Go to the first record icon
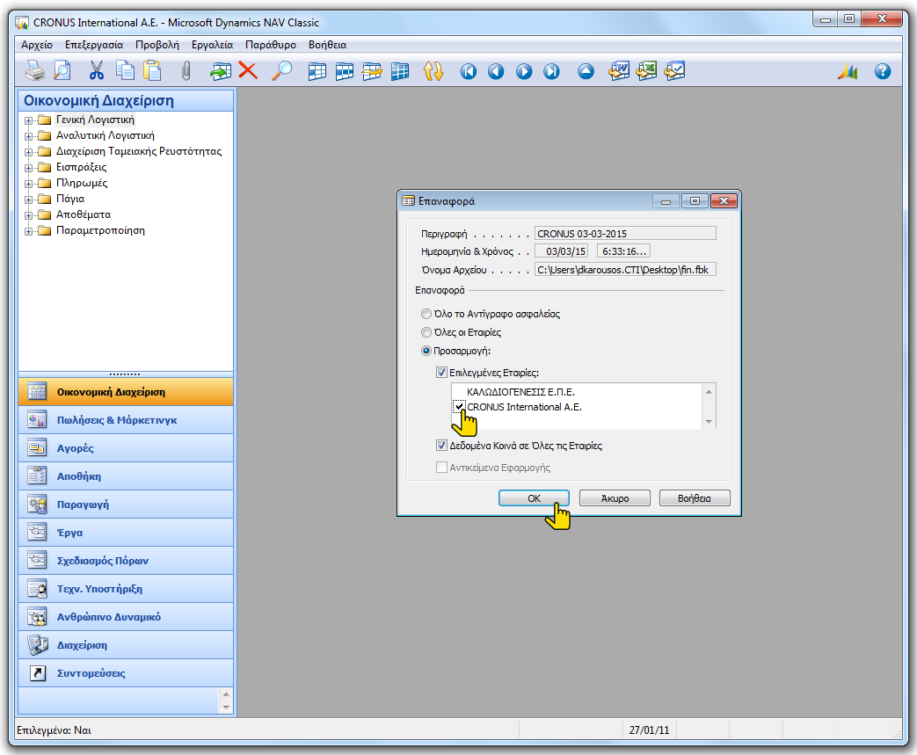Viewport: 917px width, 755px height. coord(468,71)
